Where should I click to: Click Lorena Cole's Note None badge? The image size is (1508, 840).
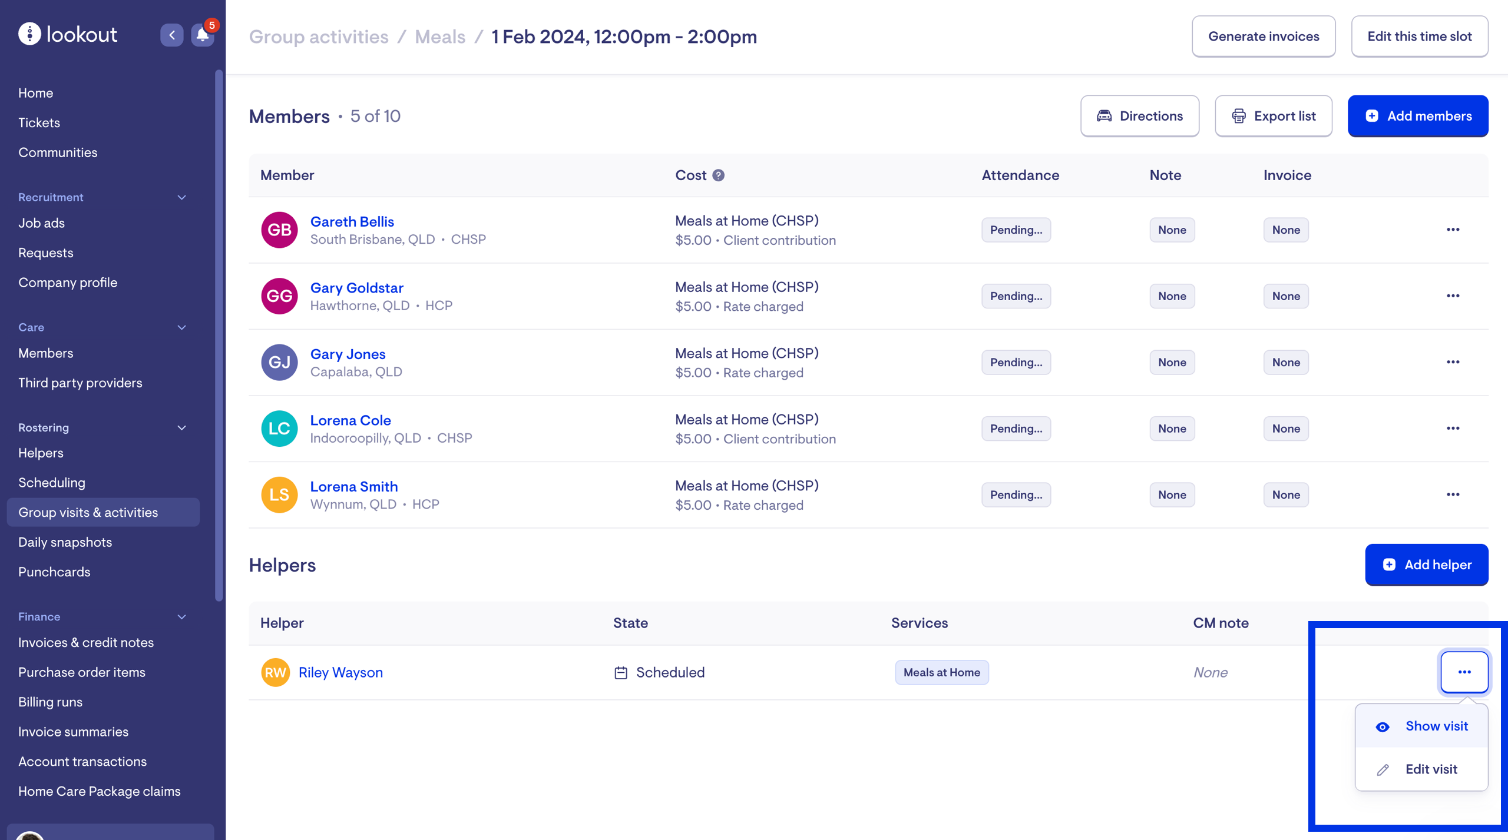tap(1172, 429)
